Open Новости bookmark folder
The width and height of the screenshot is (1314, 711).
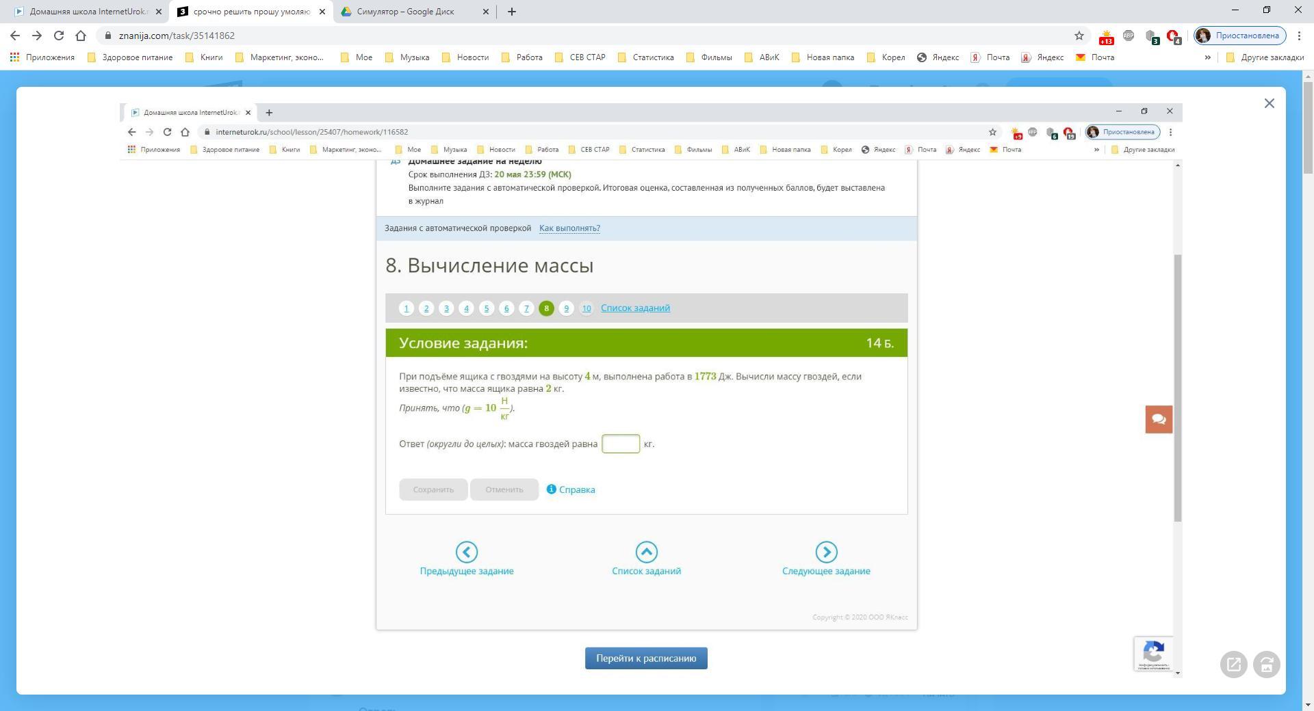[465, 57]
